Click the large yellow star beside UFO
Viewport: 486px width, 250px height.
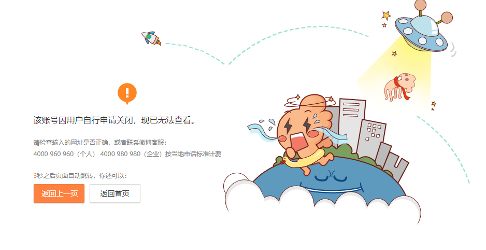(x=386, y=15)
